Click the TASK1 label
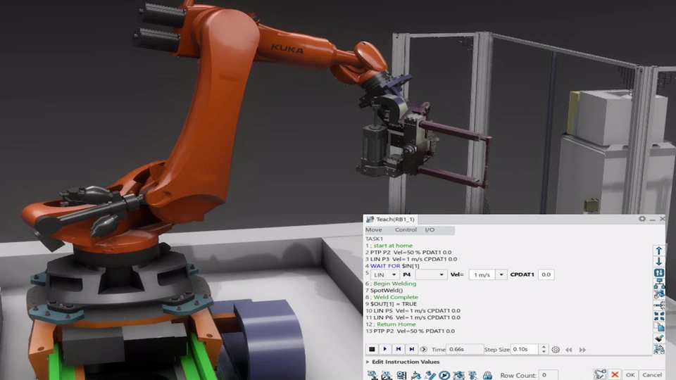This screenshot has height=380, width=676. [x=374, y=239]
